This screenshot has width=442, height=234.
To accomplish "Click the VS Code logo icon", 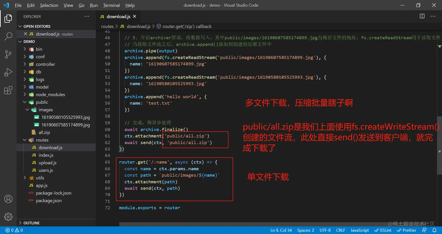I will point(6,5).
